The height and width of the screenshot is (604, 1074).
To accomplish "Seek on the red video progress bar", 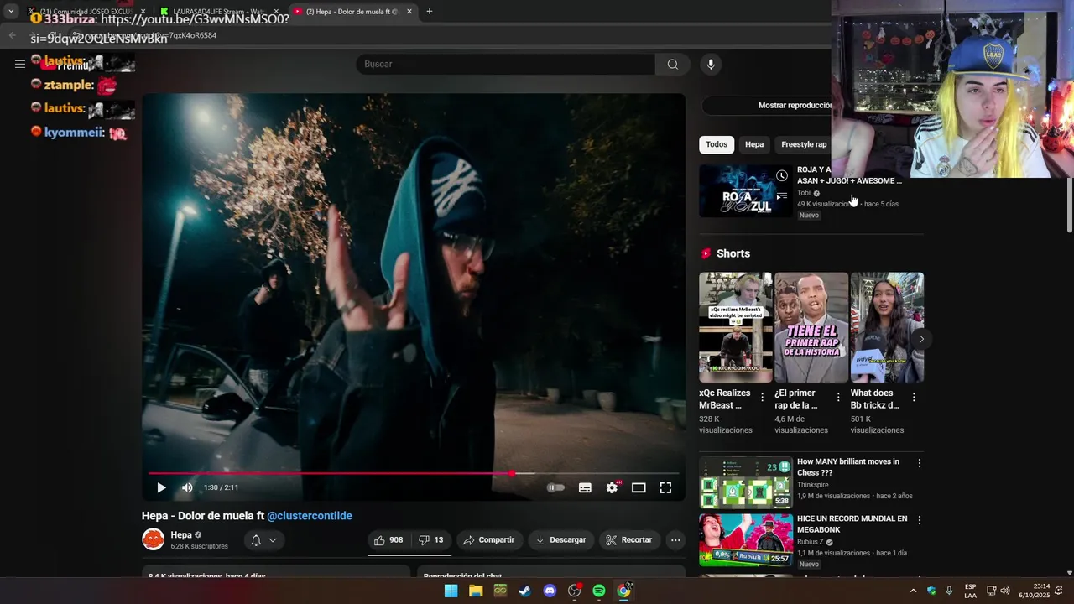I will click(x=414, y=473).
